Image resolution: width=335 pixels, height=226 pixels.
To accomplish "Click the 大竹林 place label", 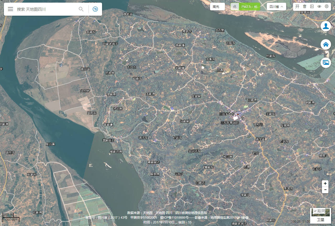I will point(85,91).
